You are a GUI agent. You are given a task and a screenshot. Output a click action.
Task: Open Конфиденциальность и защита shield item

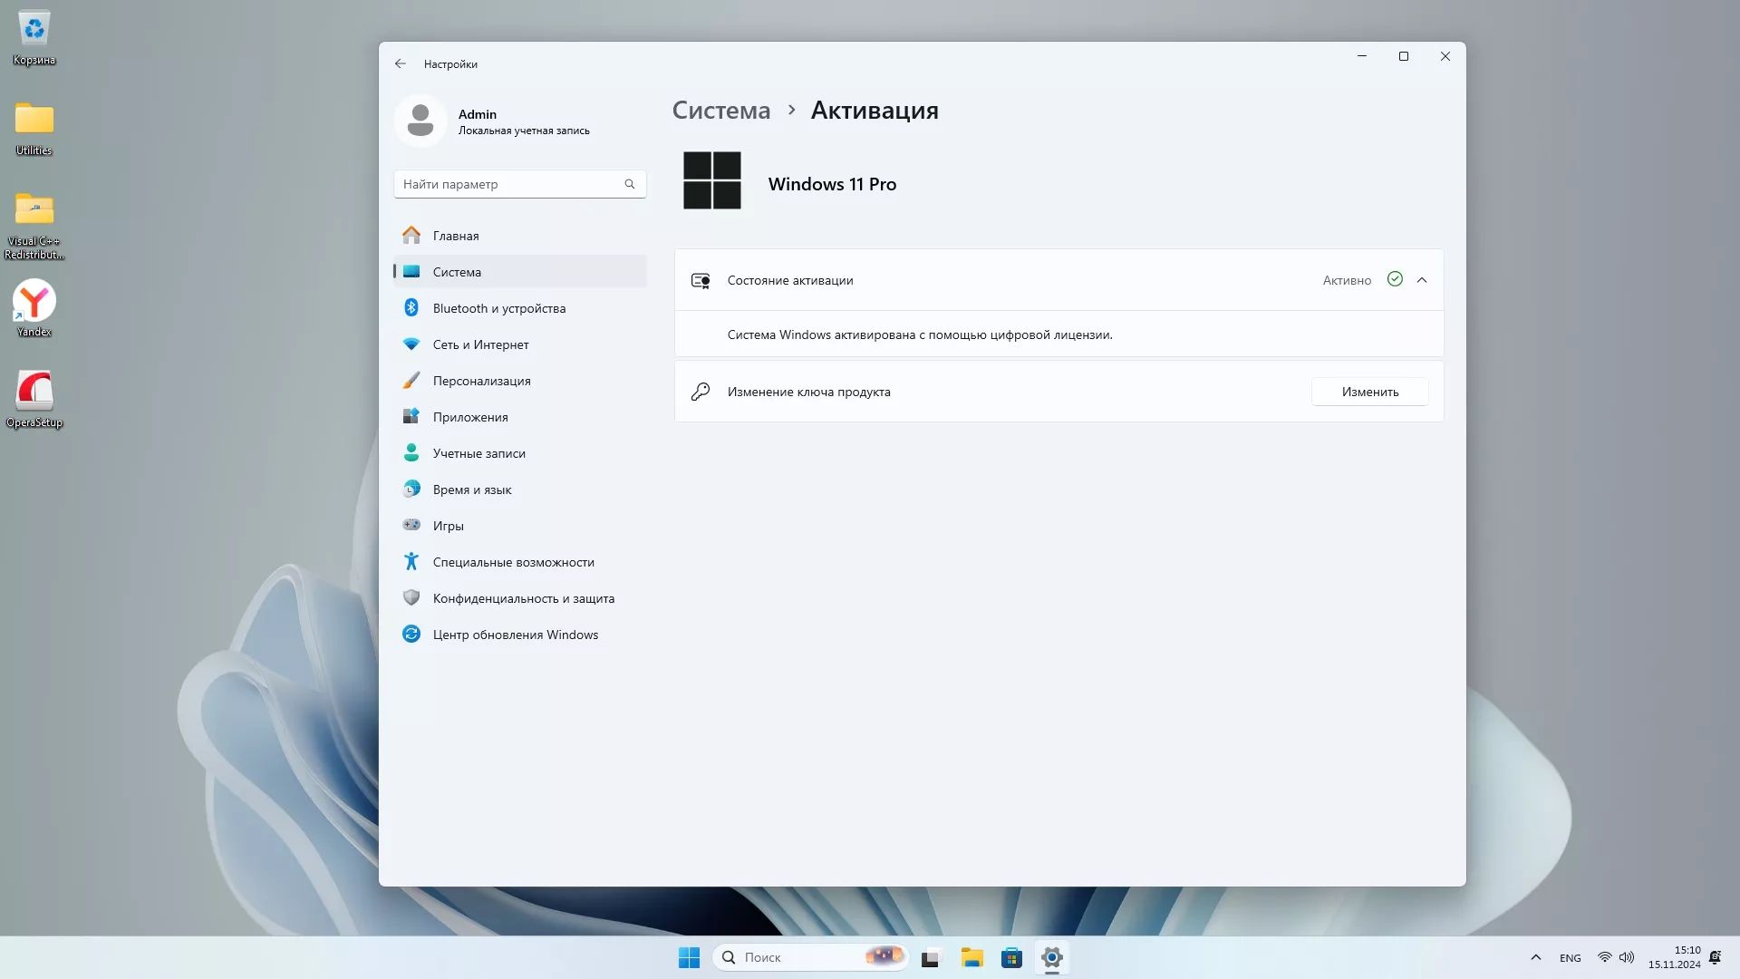point(411,598)
